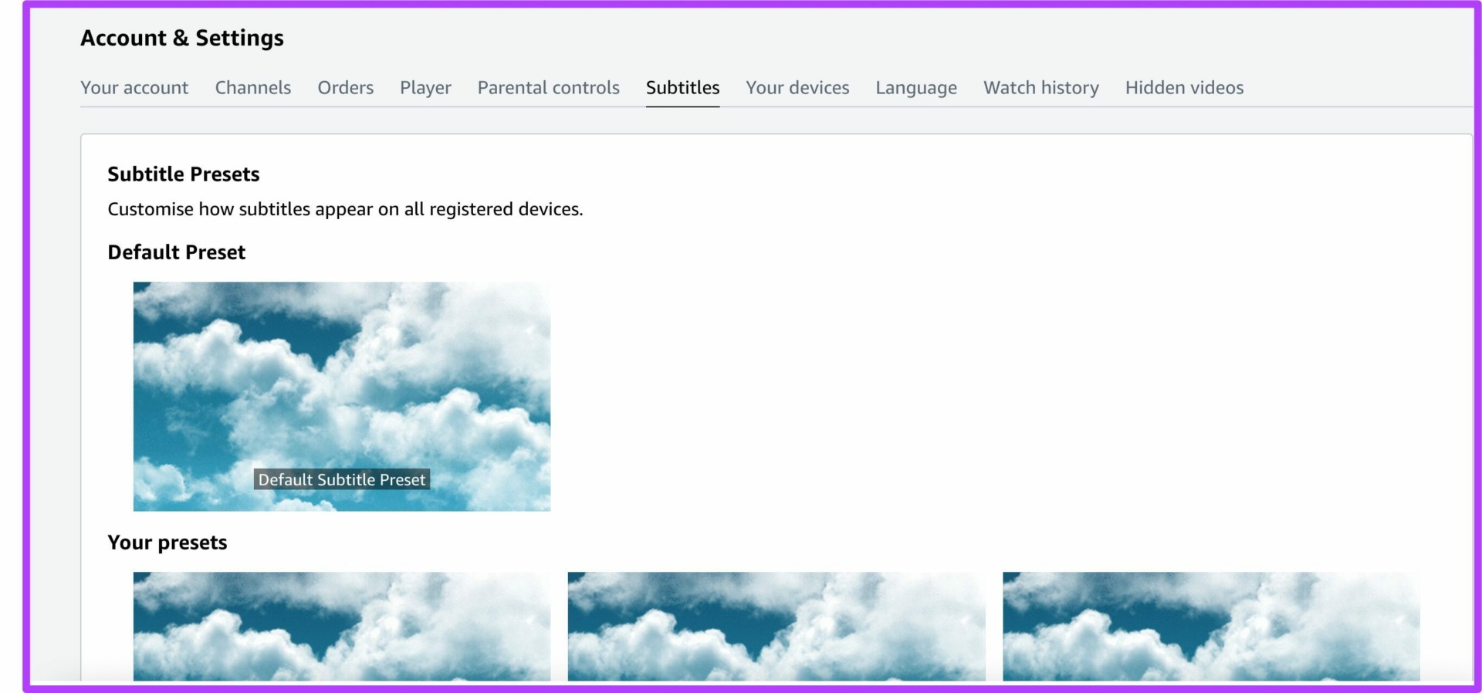Go to the Orders tab

346,87
